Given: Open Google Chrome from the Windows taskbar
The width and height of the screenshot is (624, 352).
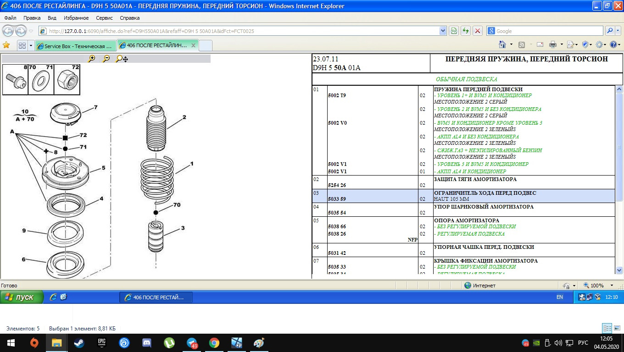Looking at the screenshot, I should 214,343.
